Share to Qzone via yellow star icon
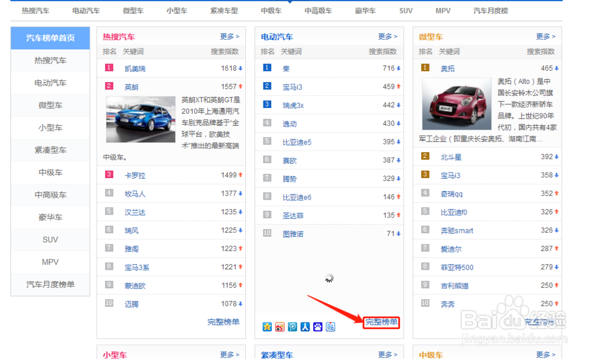This screenshot has width=600, height=359. [x=267, y=327]
